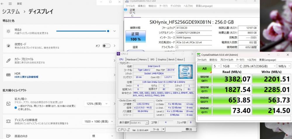Screen dimensions: 292x139
Task: Open CrystalDiskInfo 言語(Language) menu
Action: coord(204,6)
